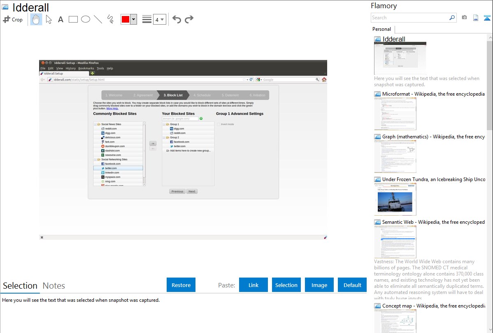Click the red annotation color swatch
The width and height of the screenshot is (493, 333).
(126, 19)
